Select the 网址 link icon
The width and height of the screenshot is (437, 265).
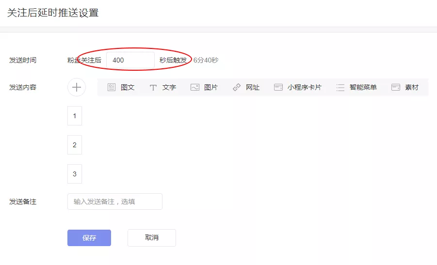(x=237, y=87)
